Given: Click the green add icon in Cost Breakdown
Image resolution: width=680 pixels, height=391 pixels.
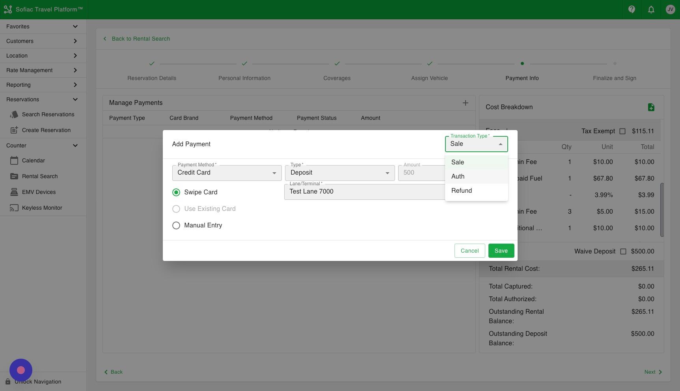Looking at the screenshot, I should pos(651,107).
